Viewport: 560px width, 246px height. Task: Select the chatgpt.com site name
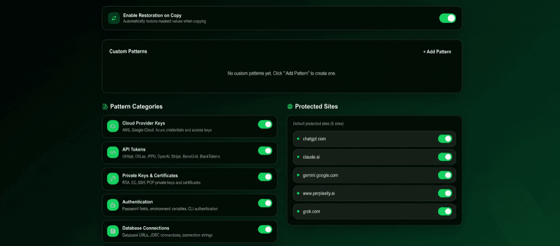pos(314,139)
